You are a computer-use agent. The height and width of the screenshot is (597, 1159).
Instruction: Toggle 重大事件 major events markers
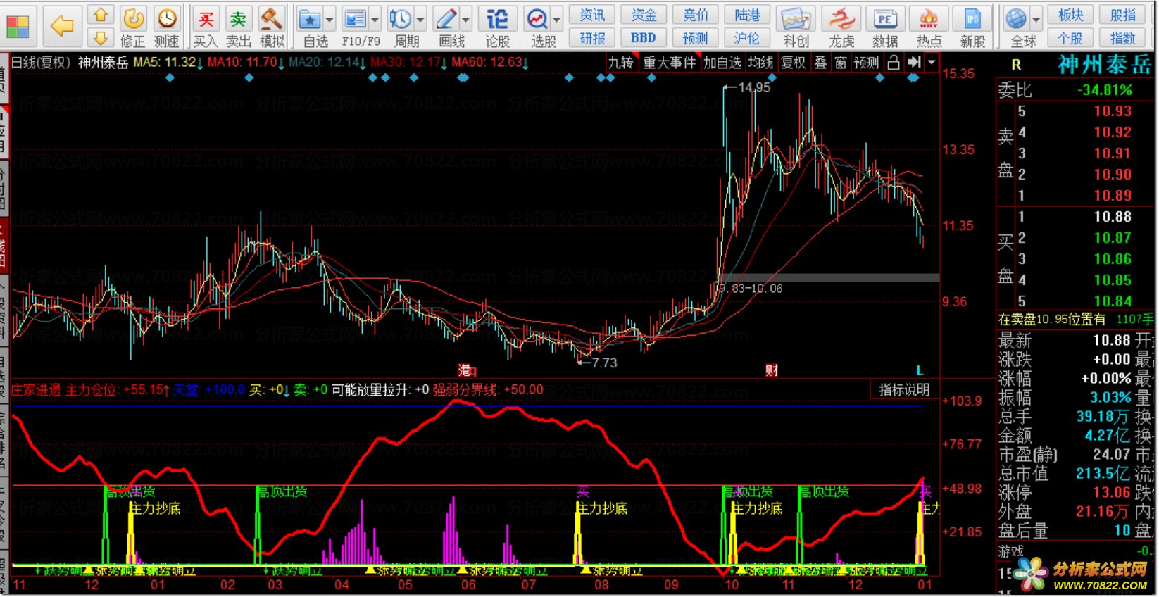tap(670, 63)
